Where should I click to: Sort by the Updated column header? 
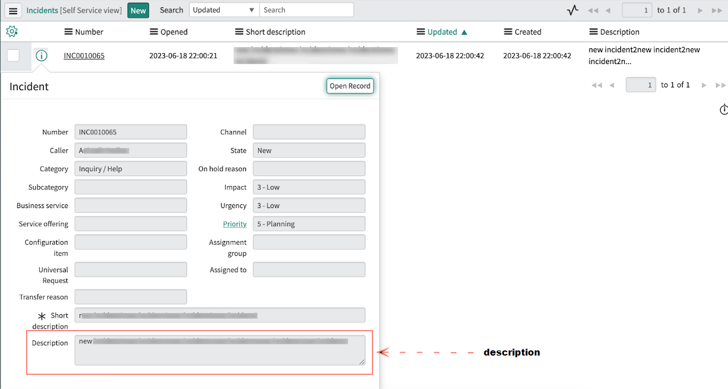tap(442, 32)
